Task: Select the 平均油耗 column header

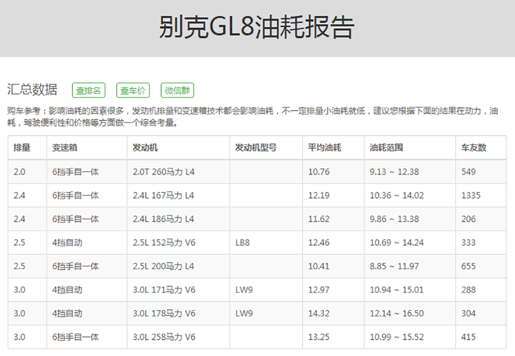Action: click(x=325, y=148)
